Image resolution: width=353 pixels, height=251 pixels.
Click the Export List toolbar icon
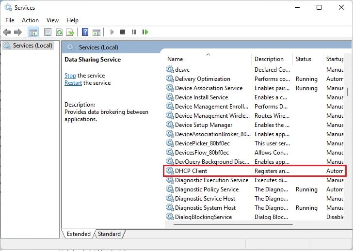[x=70, y=32]
